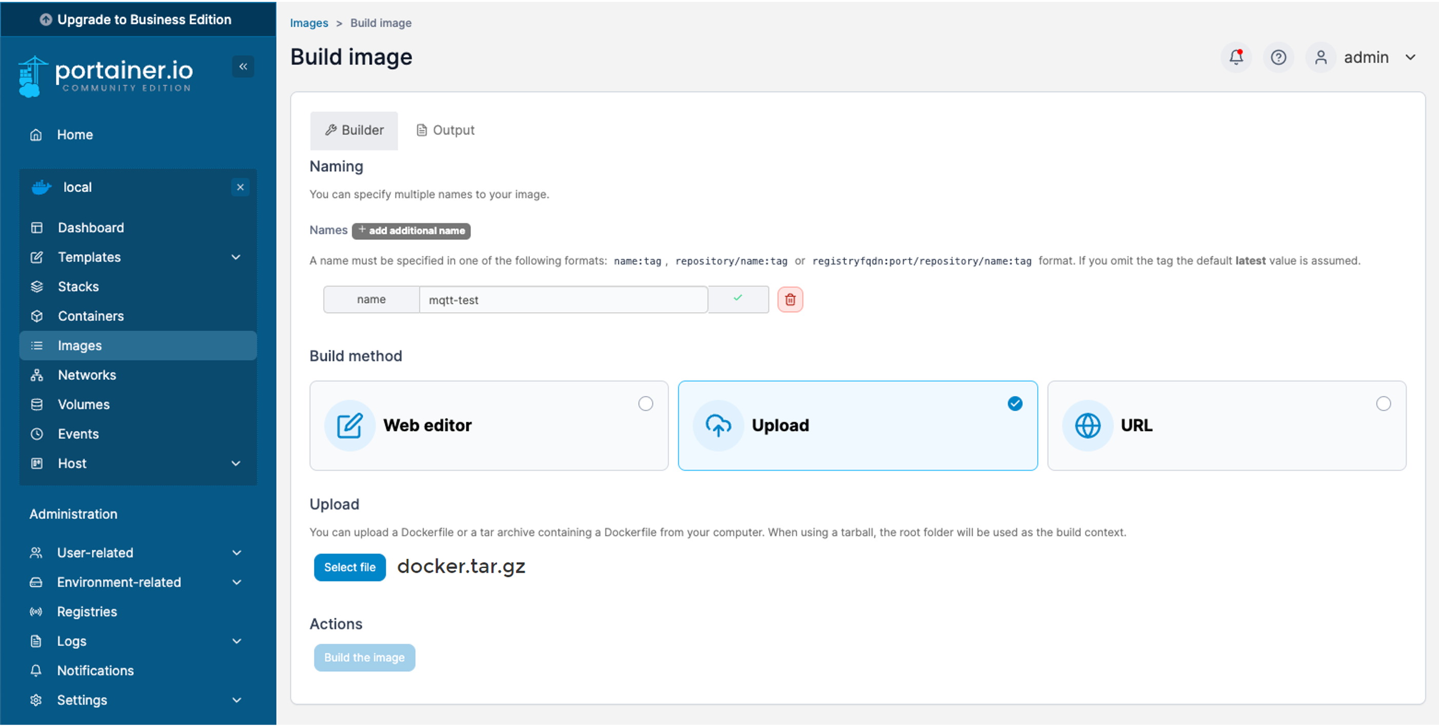Screen dimensions: 1439x726
Task: Click the Select file button
Action: click(x=349, y=566)
